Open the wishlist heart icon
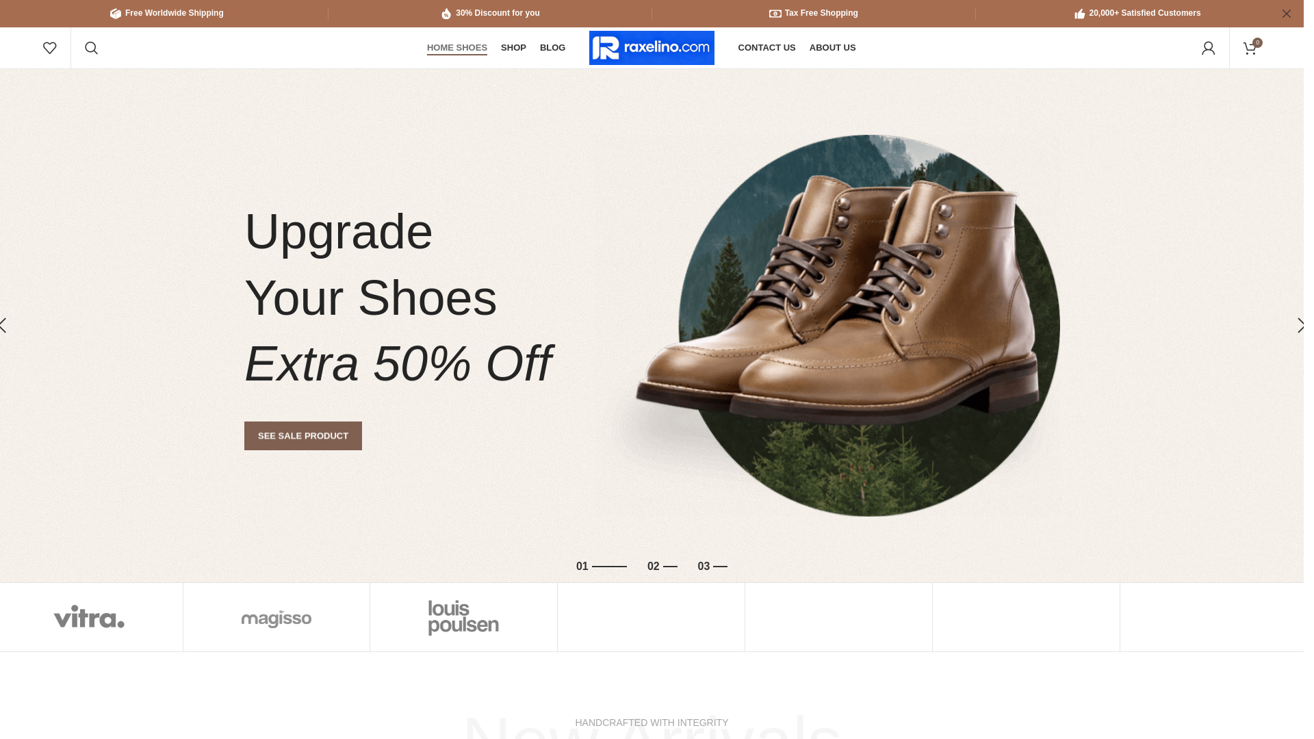The image size is (1314, 739). 49,48
